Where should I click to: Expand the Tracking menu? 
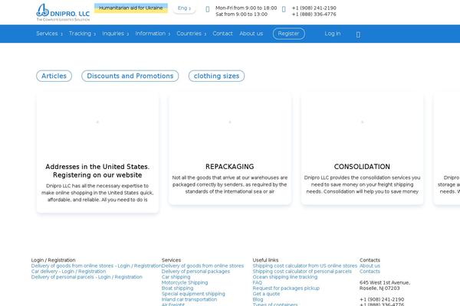[x=83, y=34]
